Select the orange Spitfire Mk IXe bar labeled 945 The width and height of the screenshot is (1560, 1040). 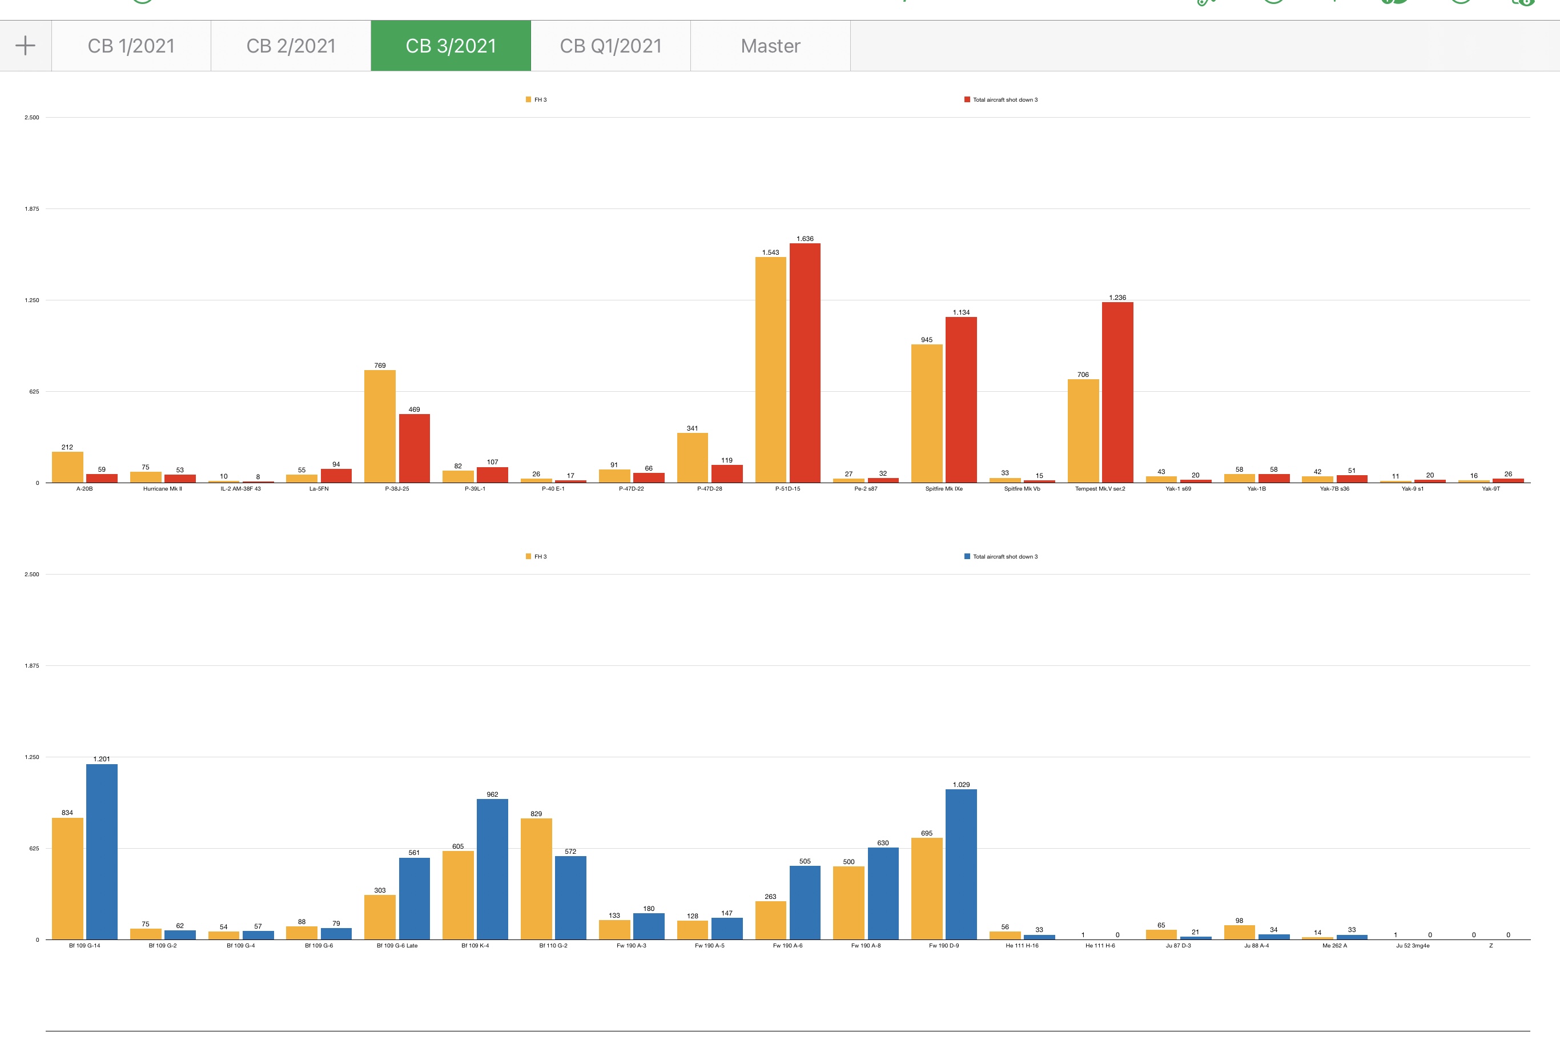click(927, 413)
